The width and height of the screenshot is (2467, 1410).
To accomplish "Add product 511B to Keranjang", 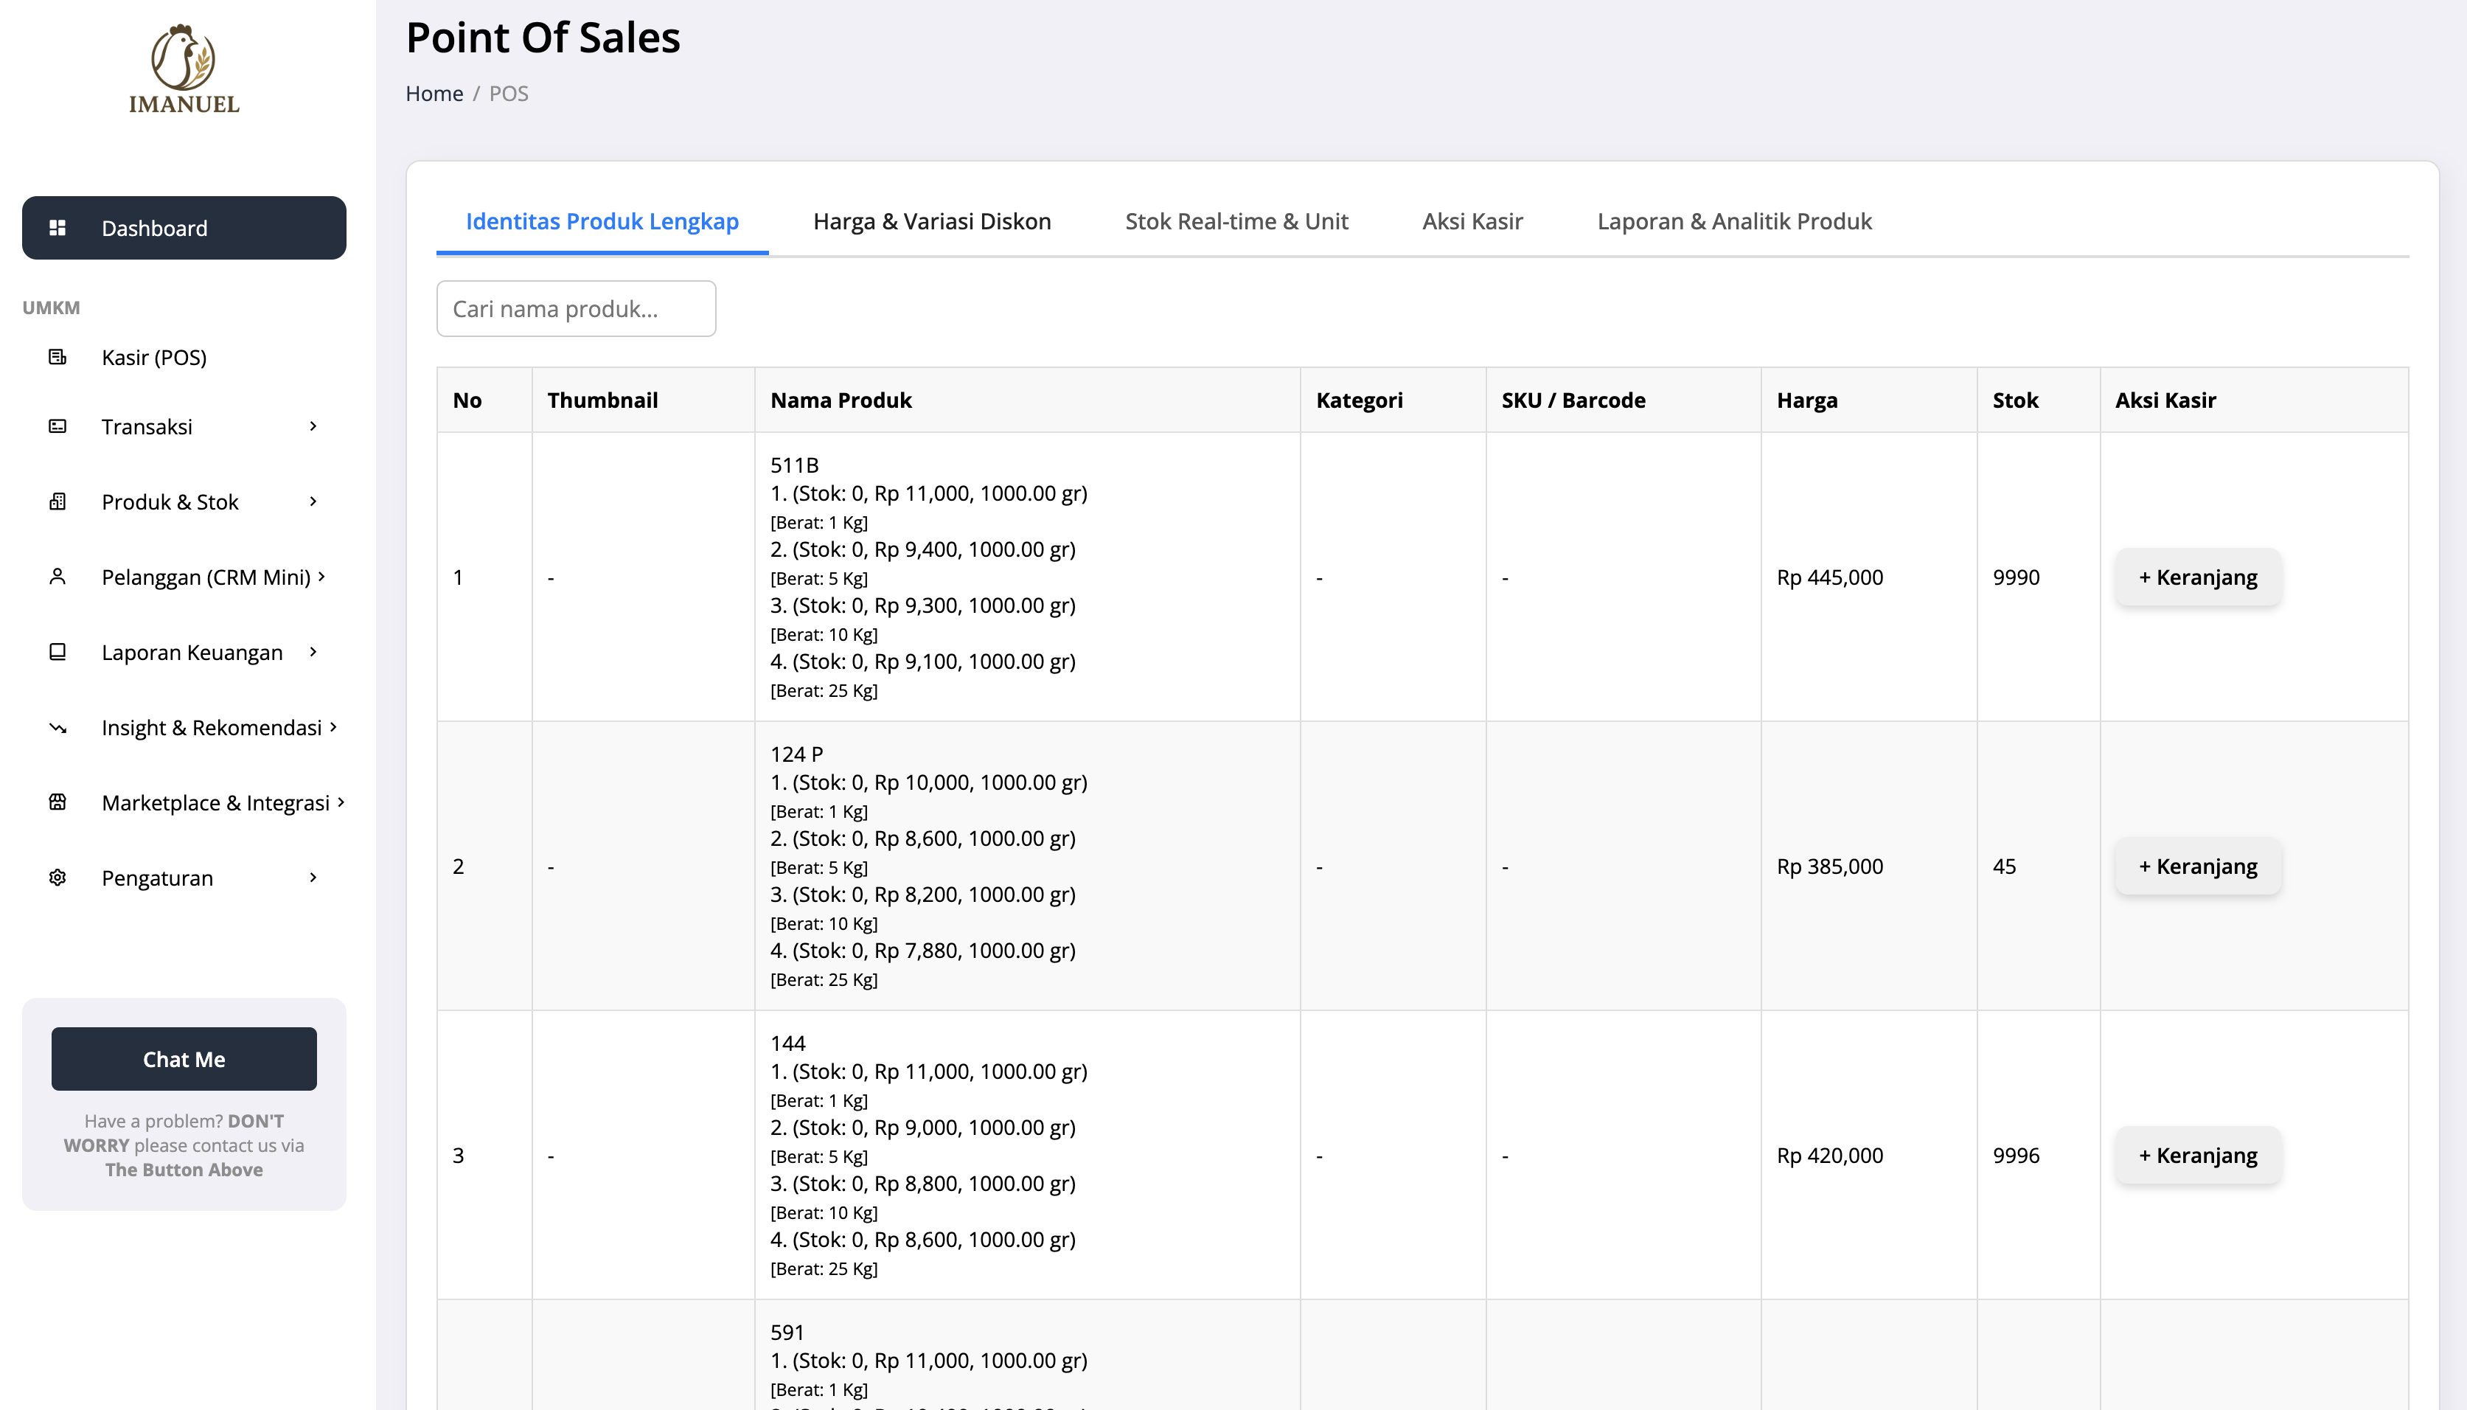I will 2198,577.
